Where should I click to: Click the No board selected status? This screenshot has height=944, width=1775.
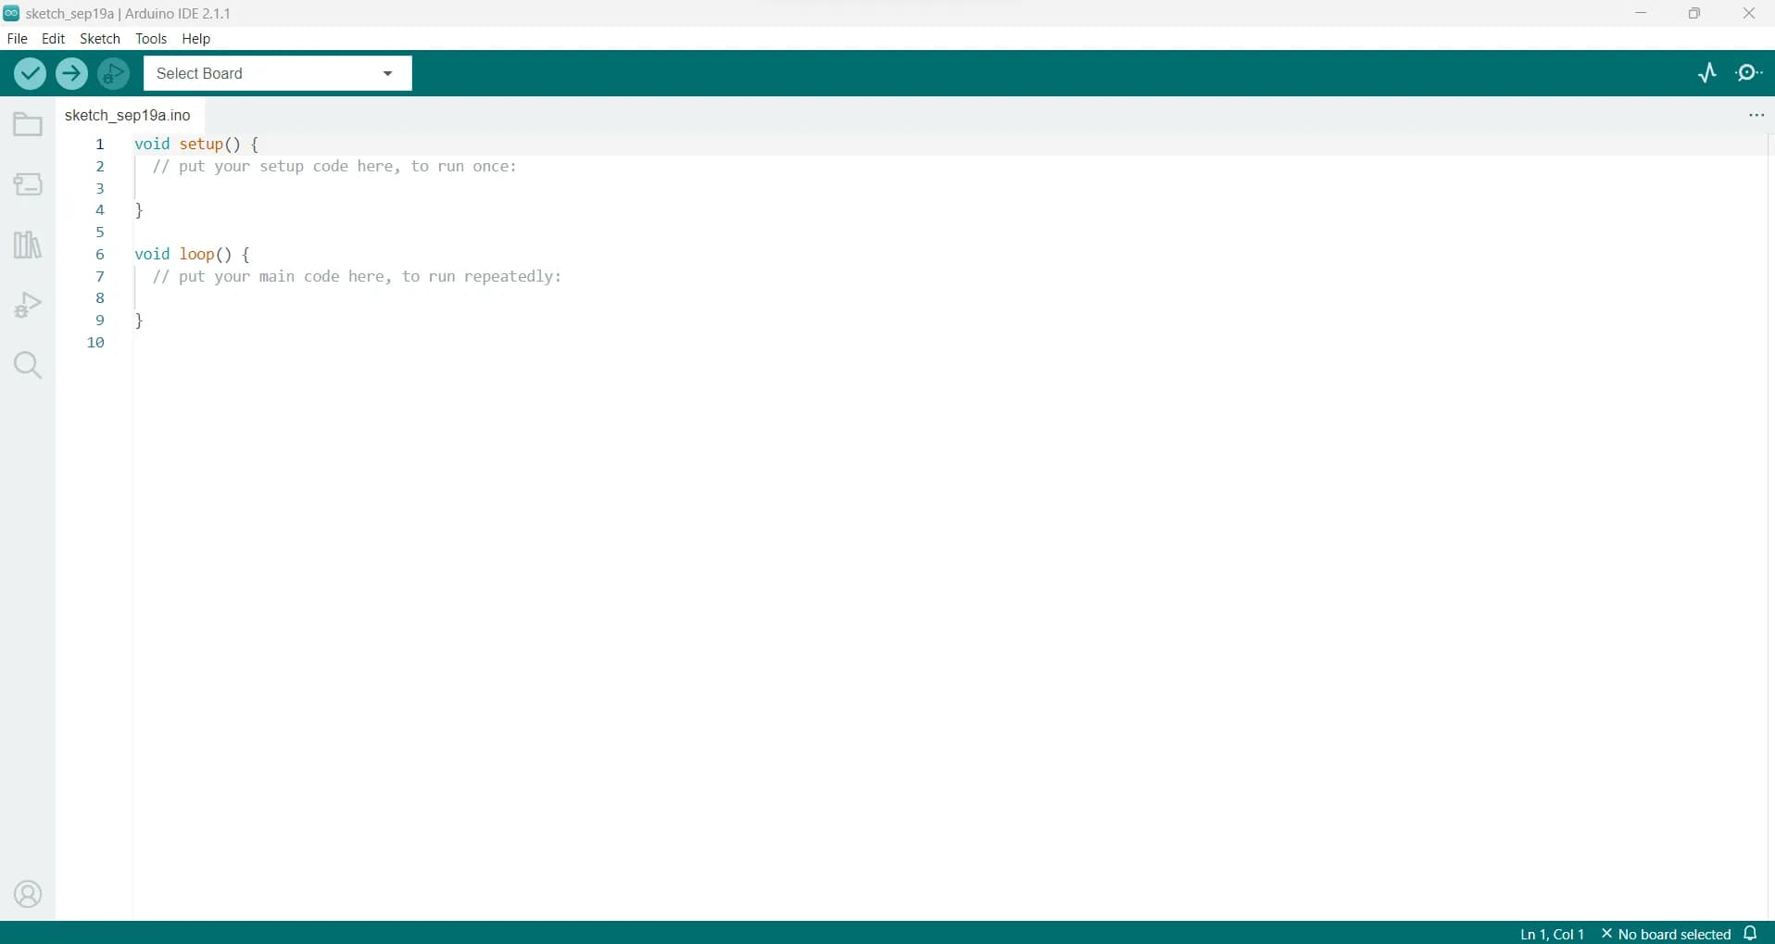(x=1666, y=934)
